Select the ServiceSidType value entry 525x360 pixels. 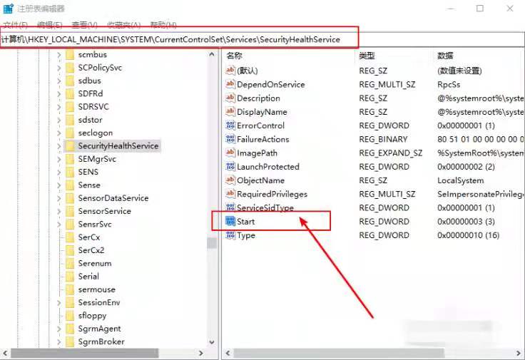tap(265, 207)
